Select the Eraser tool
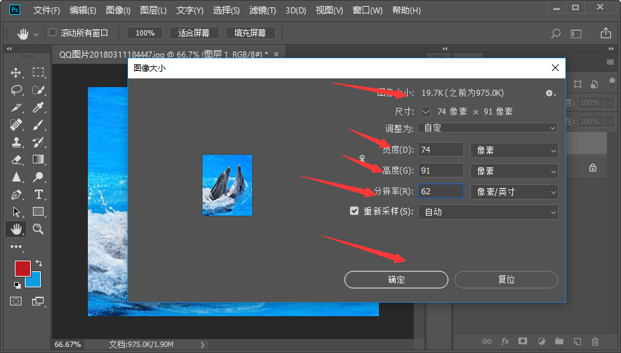This screenshot has width=621, height=353. 16,159
